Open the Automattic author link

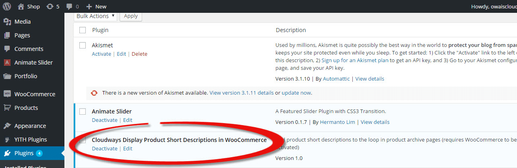[x=336, y=79]
